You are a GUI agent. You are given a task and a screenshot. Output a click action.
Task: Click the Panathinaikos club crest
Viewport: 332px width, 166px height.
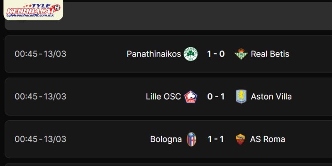click(x=191, y=54)
